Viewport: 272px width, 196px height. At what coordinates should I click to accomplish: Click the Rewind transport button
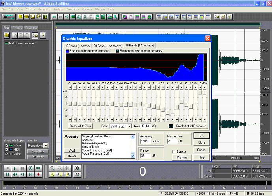(15, 174)
